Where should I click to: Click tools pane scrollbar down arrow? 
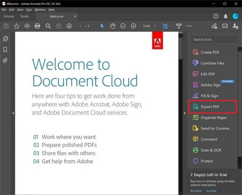[240, 167]
